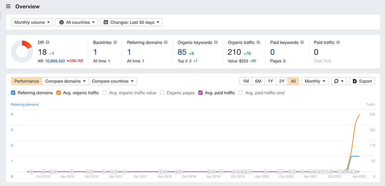Screen dimensions: 385x186
Task: Uncheck the Referring domains checkbox
Action: tap(13, 93)
